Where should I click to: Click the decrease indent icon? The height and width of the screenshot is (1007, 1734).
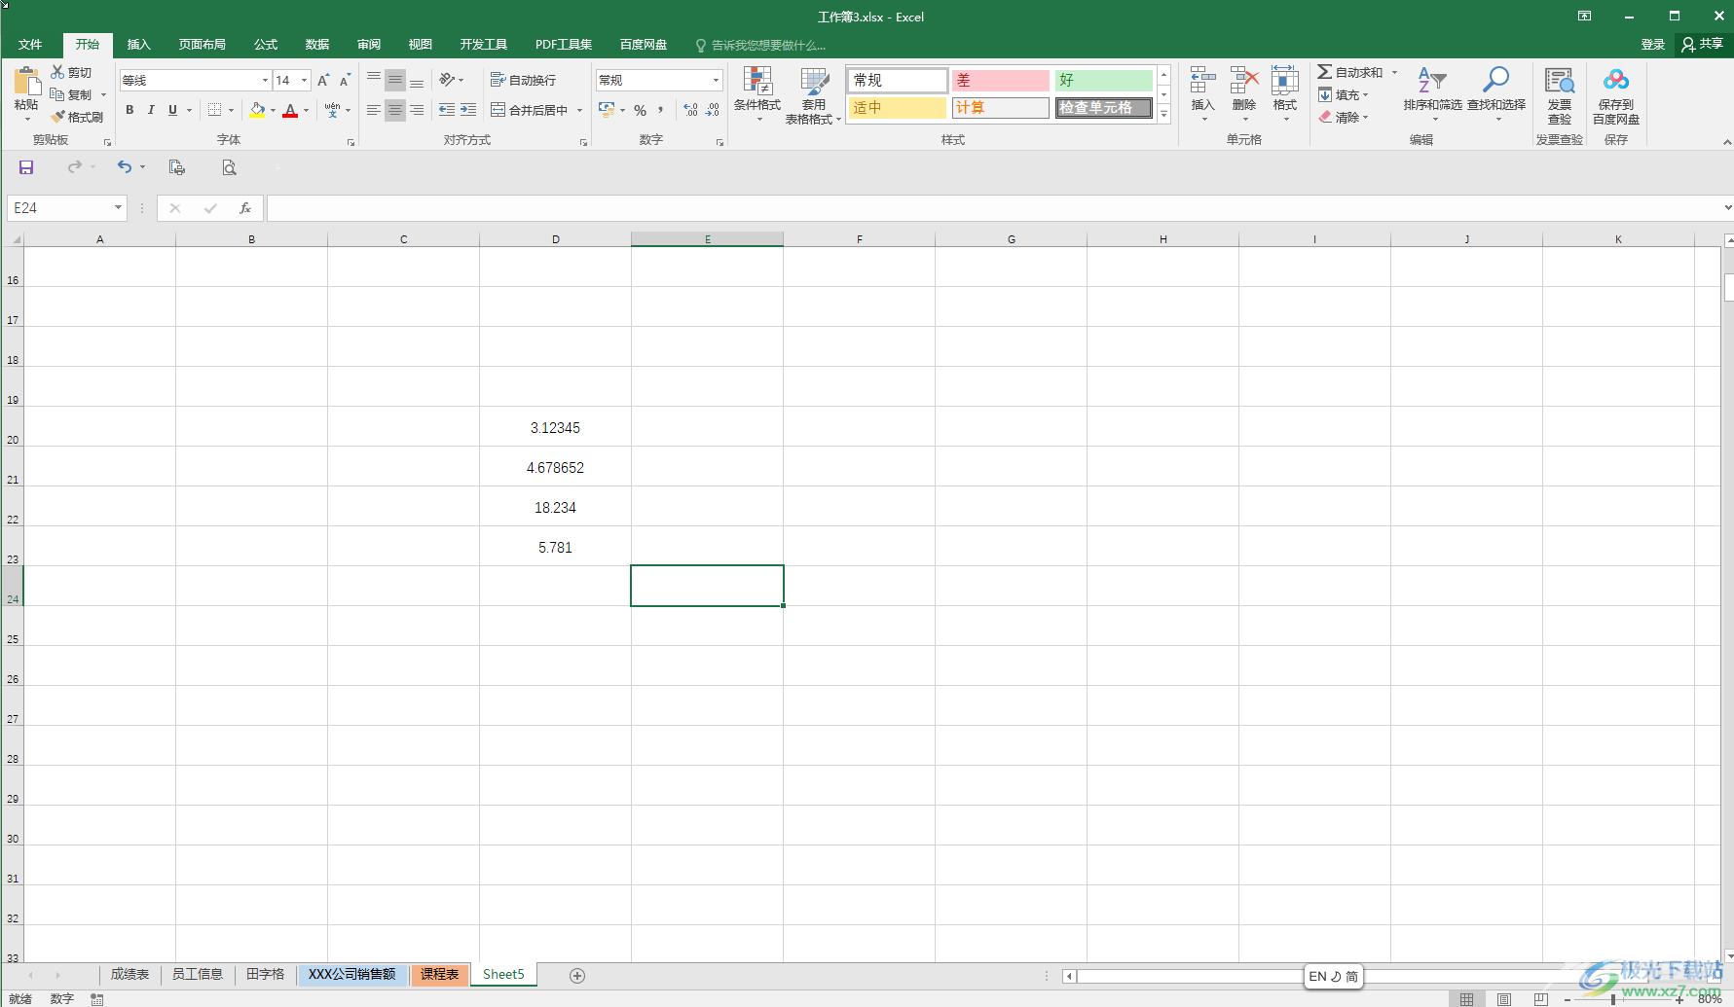[447, 110]
